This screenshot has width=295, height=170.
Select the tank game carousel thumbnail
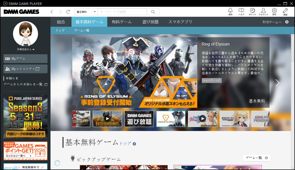[x=81, y=119]
